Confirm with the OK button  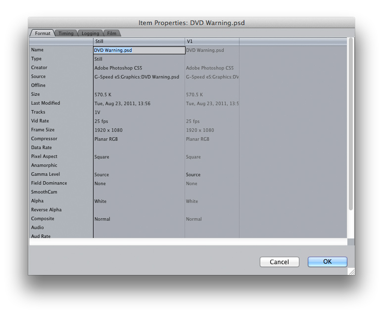click(327, 262)
